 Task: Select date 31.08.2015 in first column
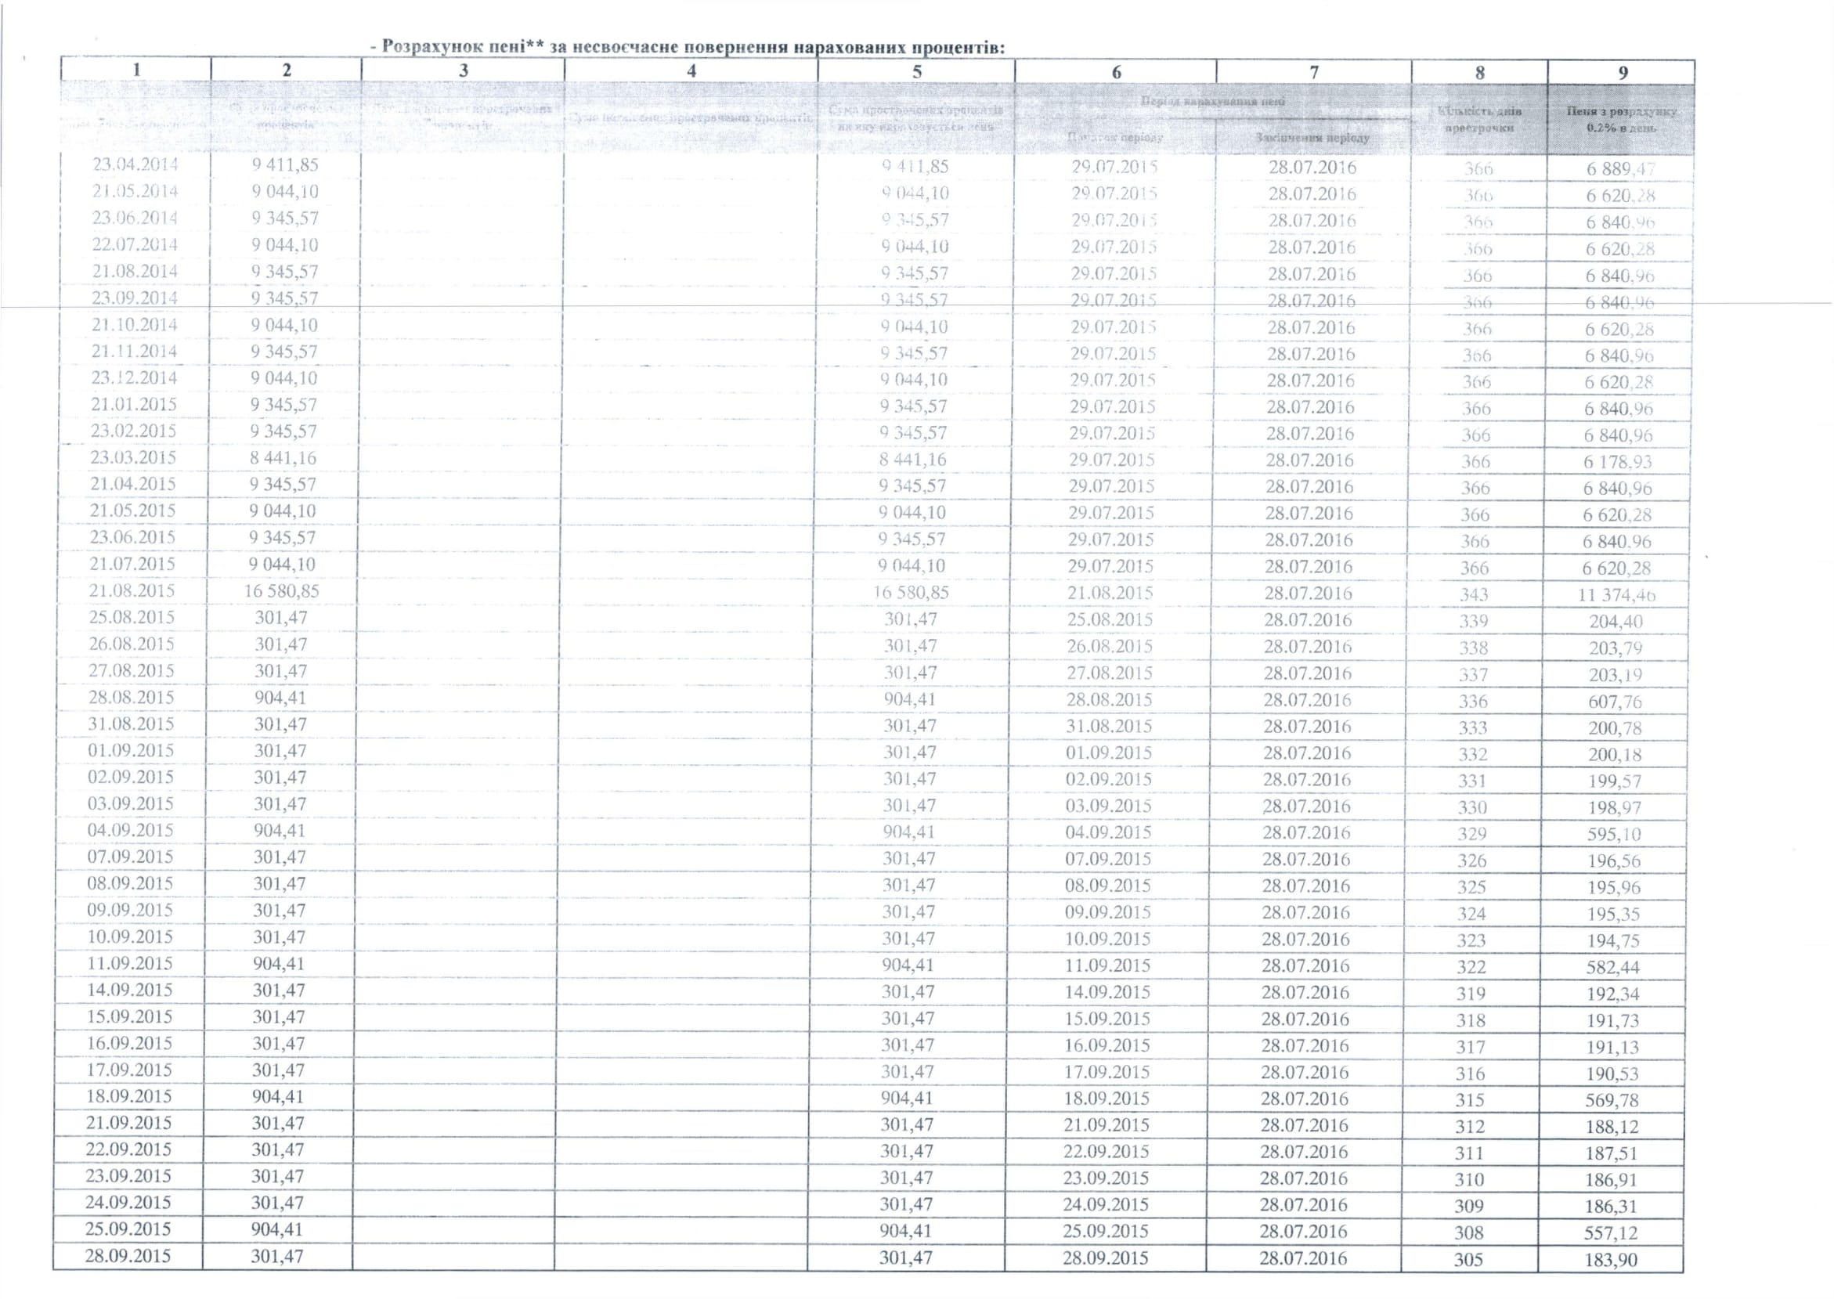tap(130, 724)
